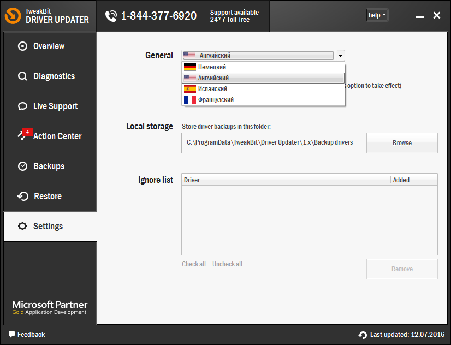Click Uncheck all link

point(227,264)
